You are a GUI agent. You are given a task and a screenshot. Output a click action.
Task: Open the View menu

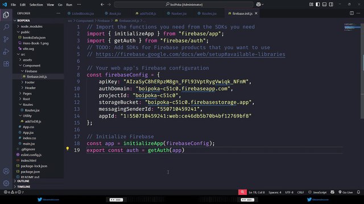(50, 5)
